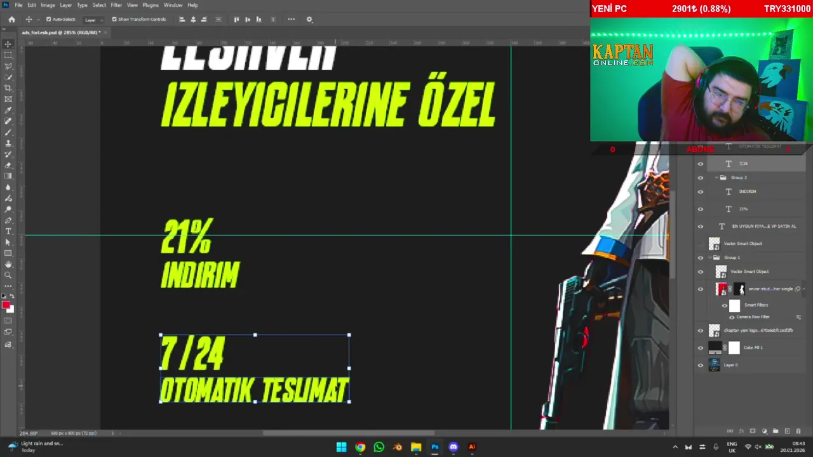Hide the INDIRIM text layer
This screenshot has height=457, width=813.
click(x=701, y=192)
